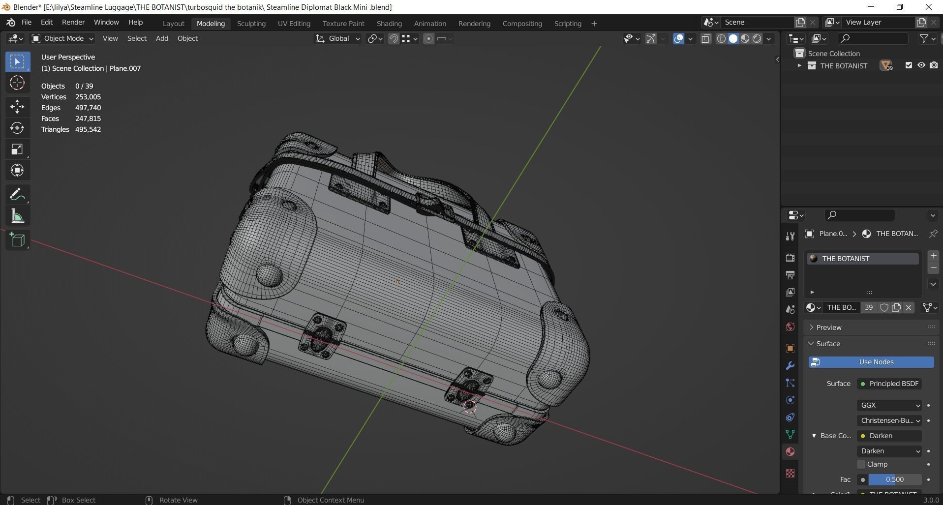Screen dimensions: 943x505
Task: Switch to Wireframe viewport shading
Action: pos(721,38)
